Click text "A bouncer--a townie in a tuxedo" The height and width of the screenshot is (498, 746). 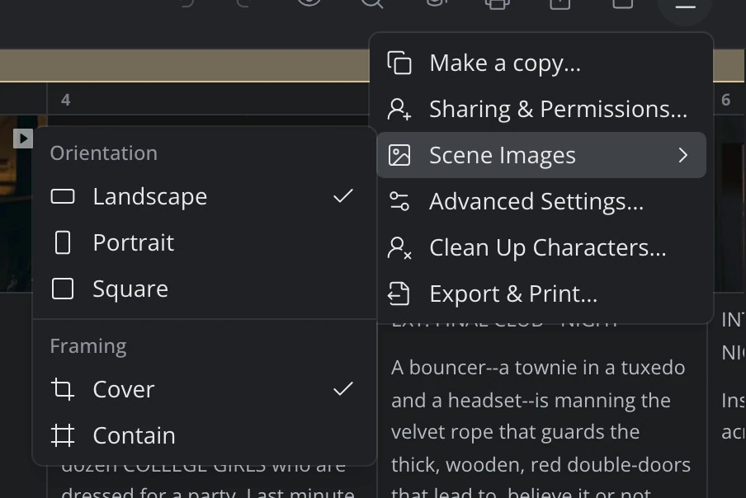538,368
